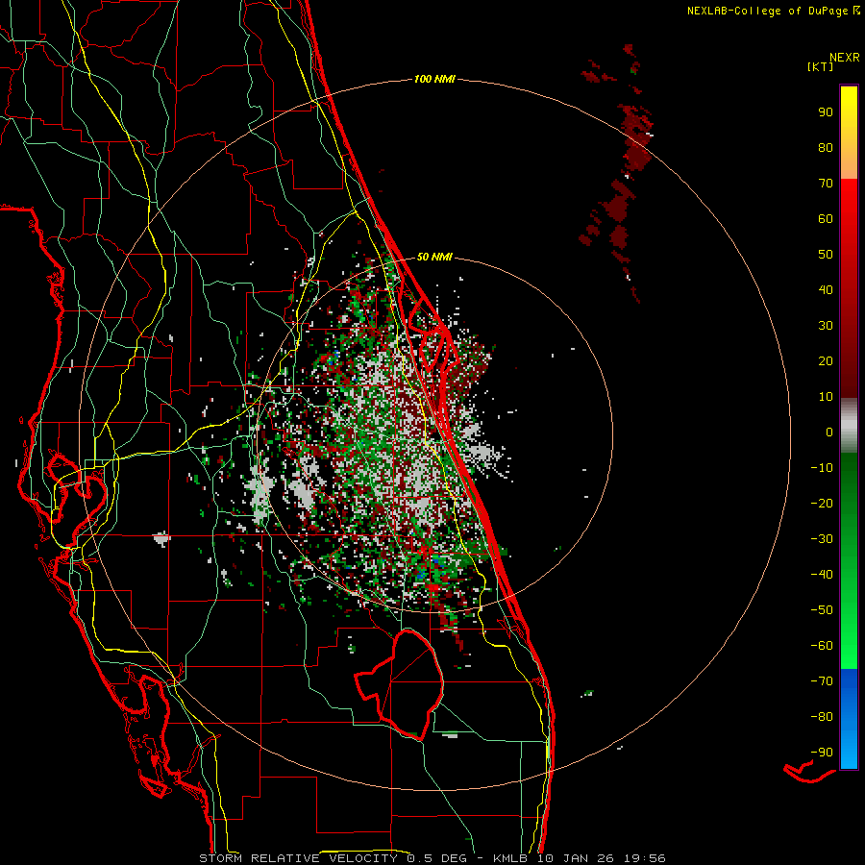
Task: Click the 90 value on the velocity scale
Action: click(x=825, y=112)
